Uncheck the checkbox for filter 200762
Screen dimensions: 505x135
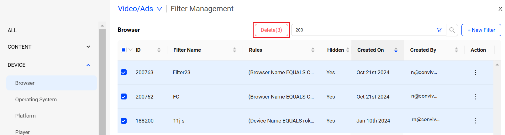(124, 97)
